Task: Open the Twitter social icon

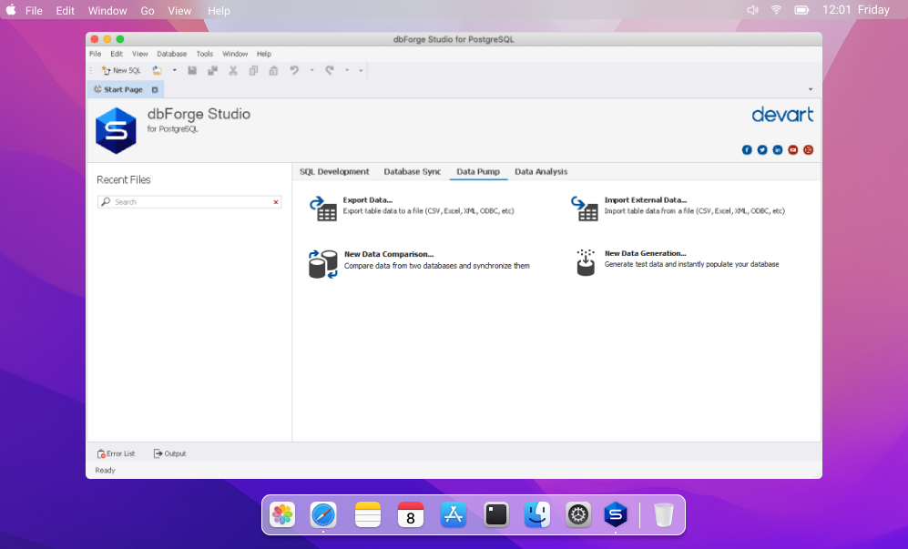Action: (762, 150)
